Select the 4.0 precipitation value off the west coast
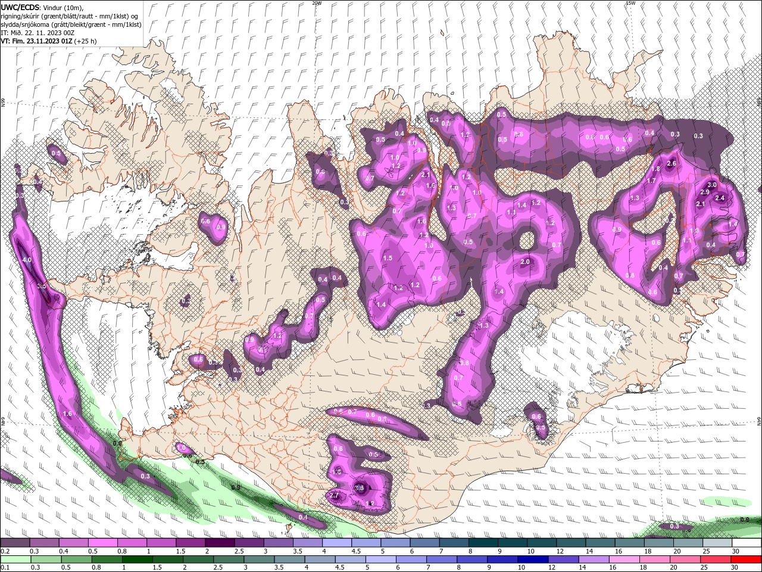Screen dimensions: 762x572 (27, 260)
